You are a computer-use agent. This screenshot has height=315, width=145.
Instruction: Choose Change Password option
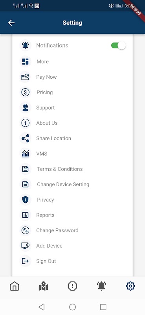click(x=57, y=230)
